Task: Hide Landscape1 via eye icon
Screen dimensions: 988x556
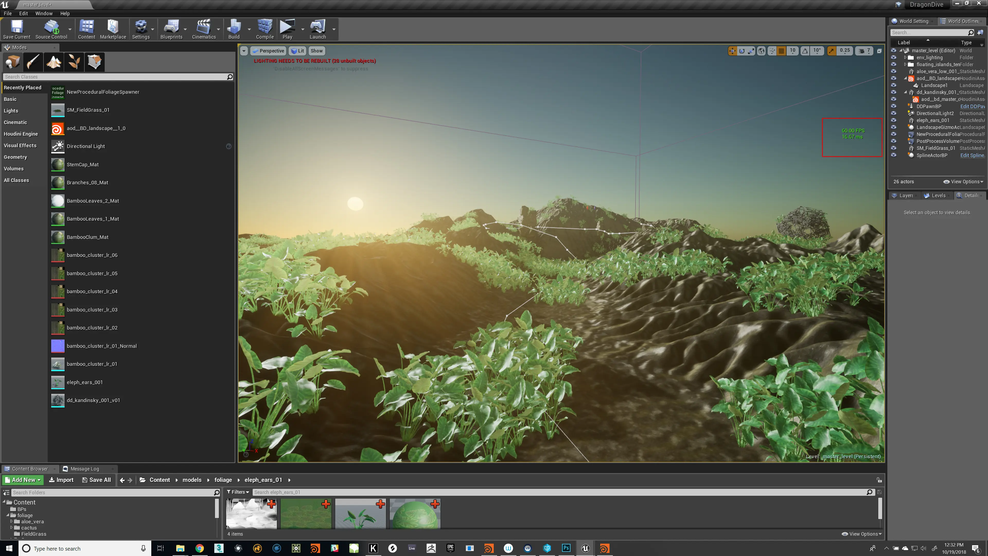Action: pyautogui.click(x=893, y=85)
